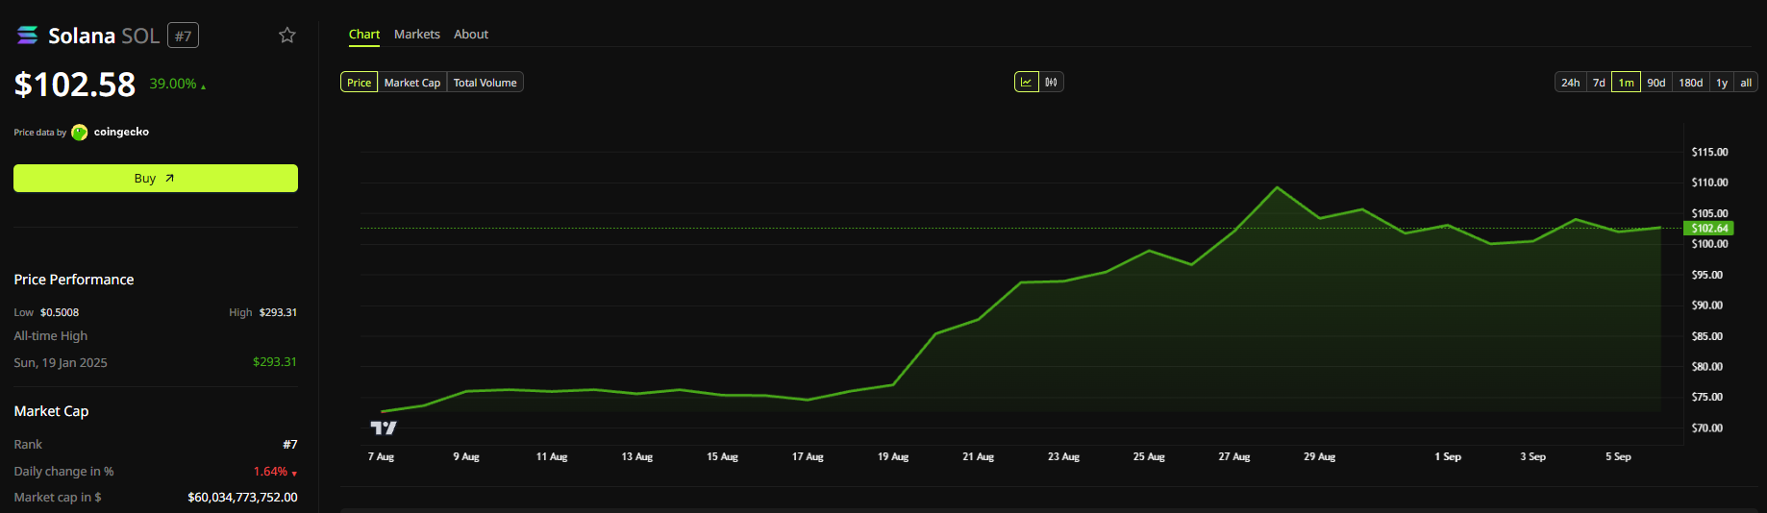Click the green $293.31 all-time high value
The image size is (1767, 513).
[x=275, y=362]
